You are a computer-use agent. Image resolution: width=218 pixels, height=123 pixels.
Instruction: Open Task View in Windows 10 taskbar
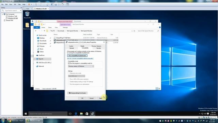(70, 114)
